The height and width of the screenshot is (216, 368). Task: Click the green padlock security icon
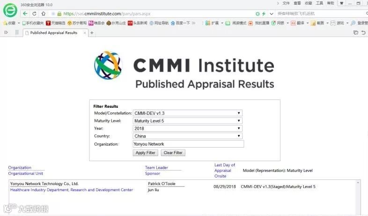tap(59, 14)
